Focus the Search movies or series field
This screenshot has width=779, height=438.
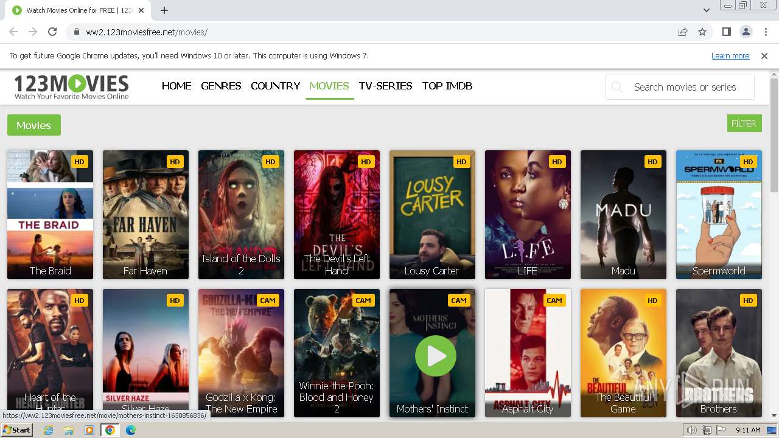tap(680, 87)
